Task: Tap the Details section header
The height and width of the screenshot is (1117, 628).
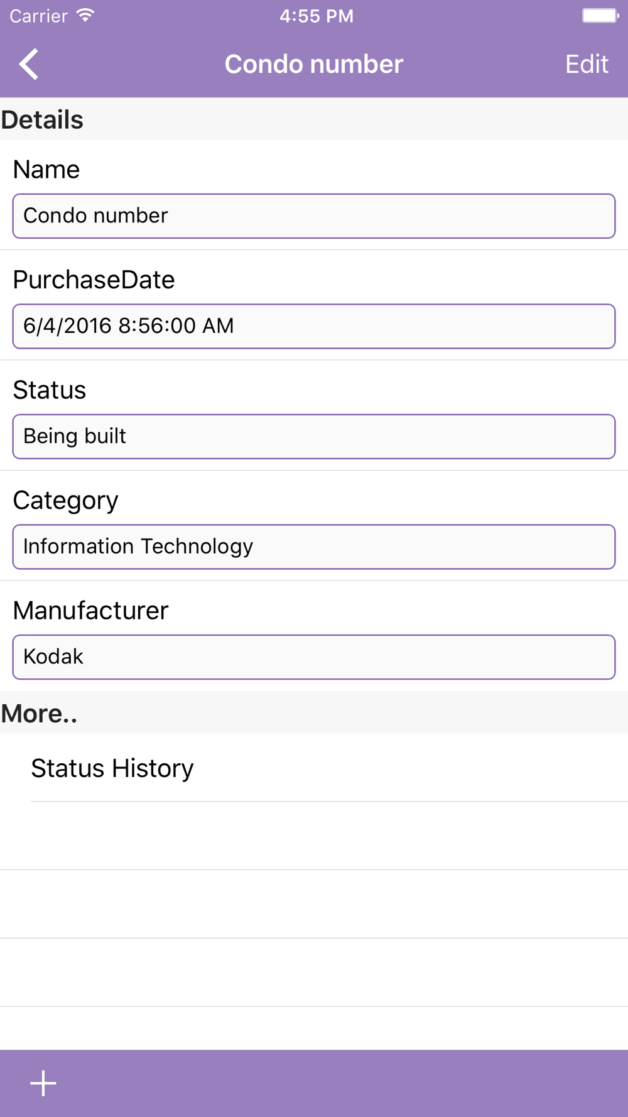Action: point(43,119)
